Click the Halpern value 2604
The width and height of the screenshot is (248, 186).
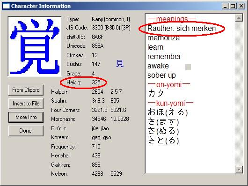coord(97,92)
